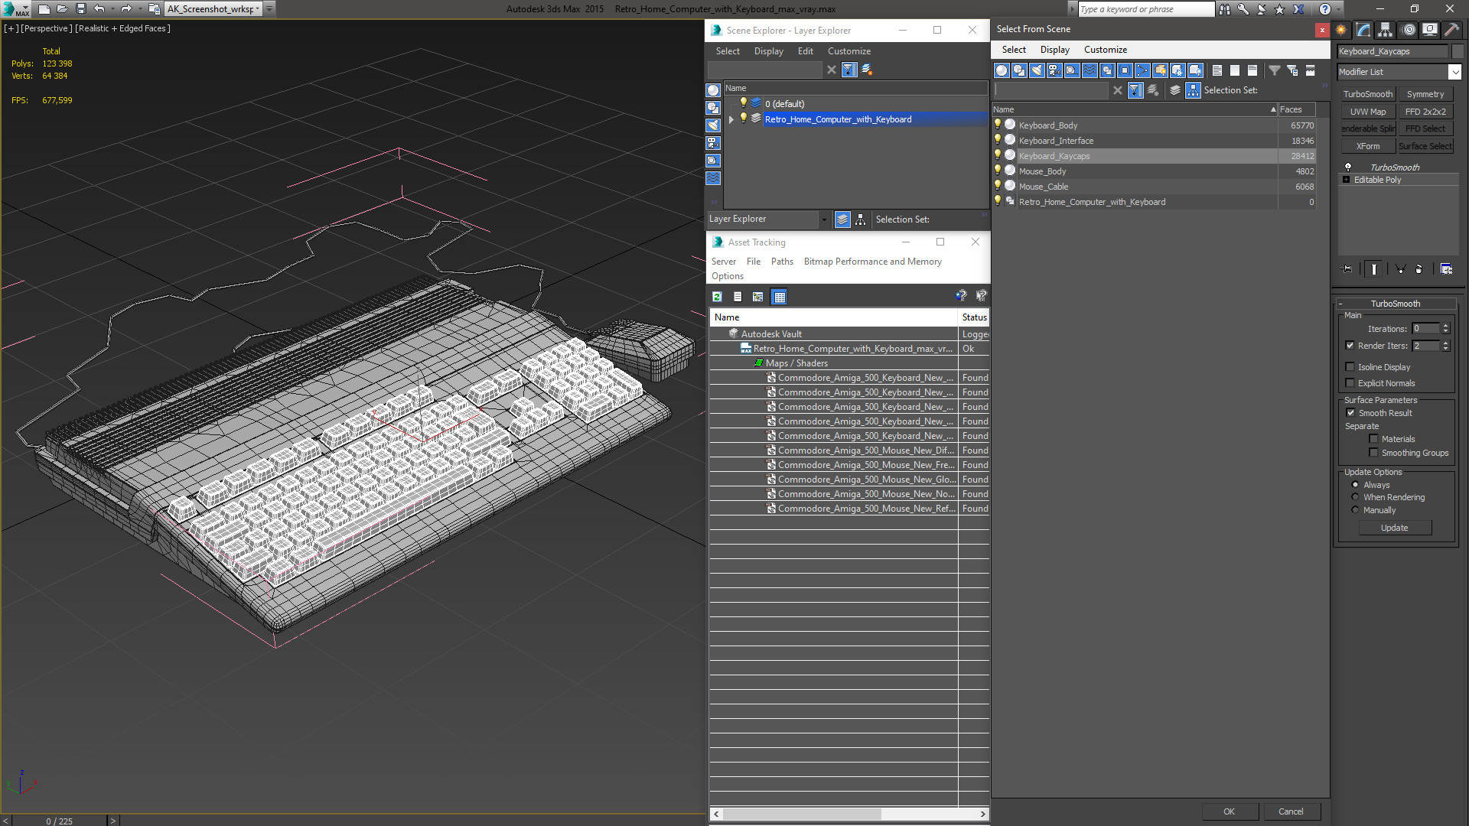This screenshot has height=826, width=1469.
Task: Increase the Iterations spinner value
Action: click(1446, 326)
